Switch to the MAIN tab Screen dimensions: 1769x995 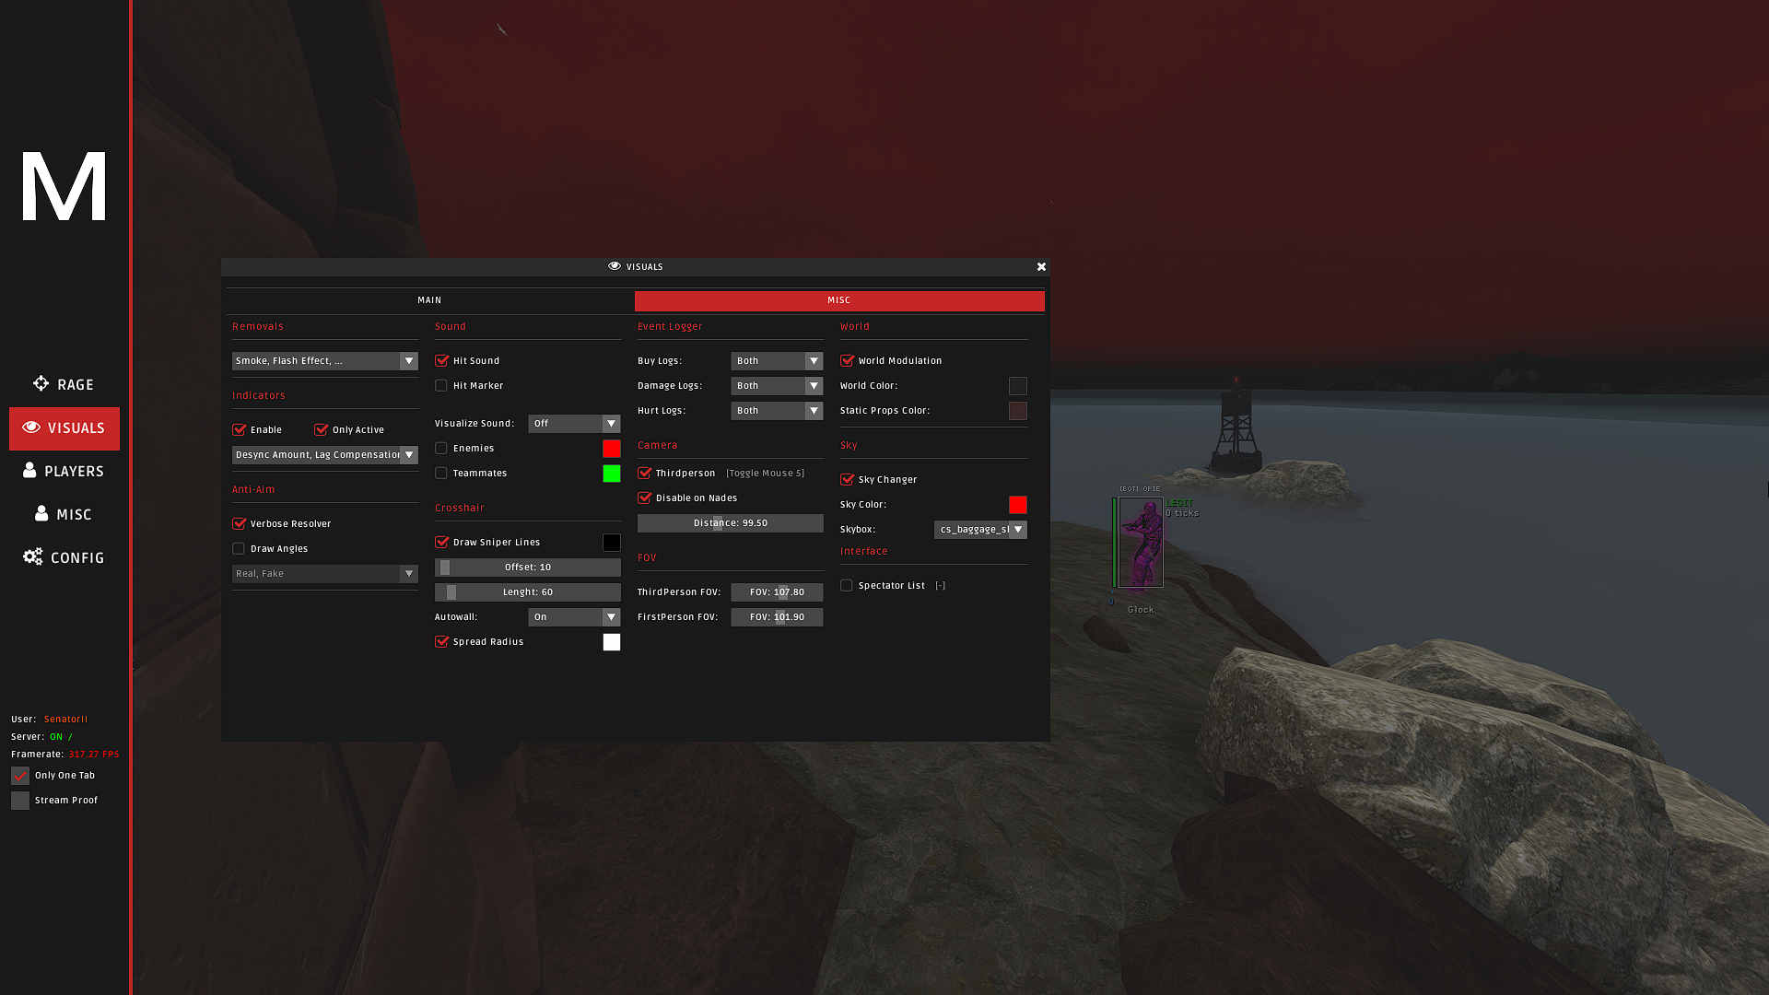429,300
